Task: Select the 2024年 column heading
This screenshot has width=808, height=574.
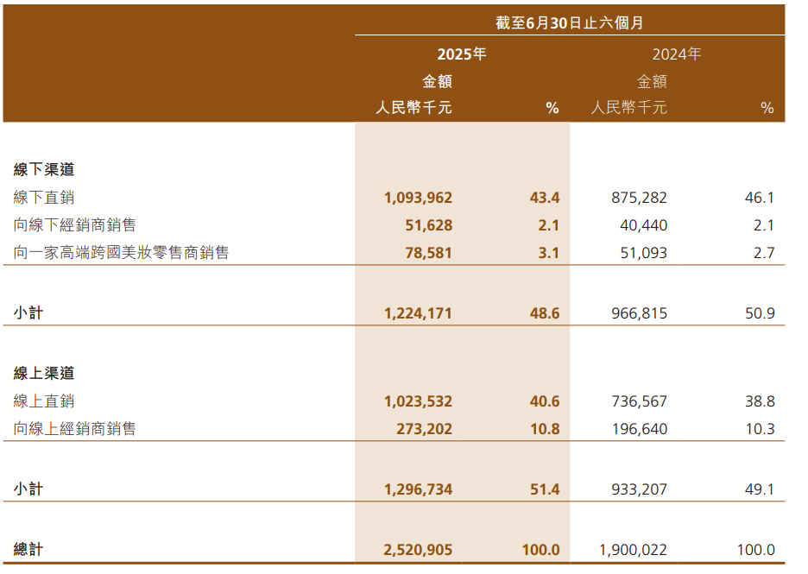Action: [x=676, y=54]
